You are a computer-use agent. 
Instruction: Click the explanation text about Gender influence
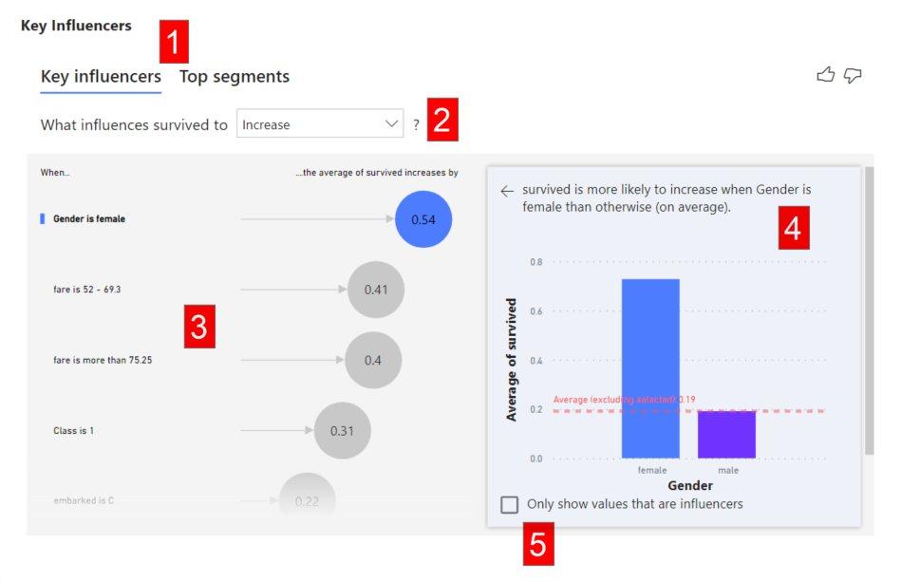(666, 199)
